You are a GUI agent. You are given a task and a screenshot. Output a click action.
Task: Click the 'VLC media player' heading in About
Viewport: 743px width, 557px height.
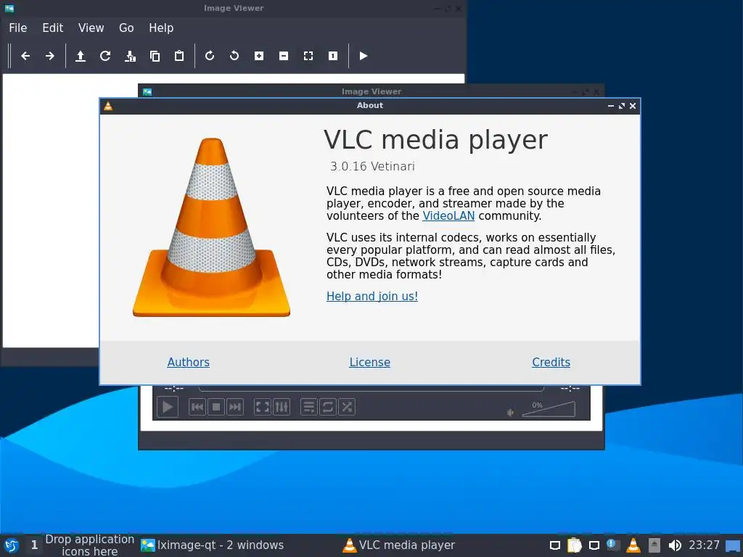click(435, 140)
